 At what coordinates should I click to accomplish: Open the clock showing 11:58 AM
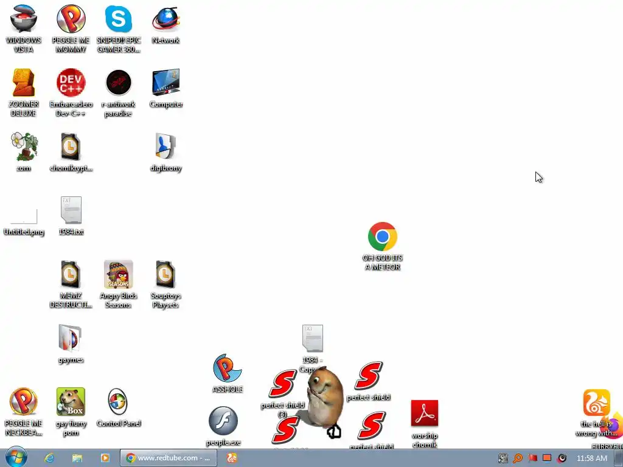(592, 458)
